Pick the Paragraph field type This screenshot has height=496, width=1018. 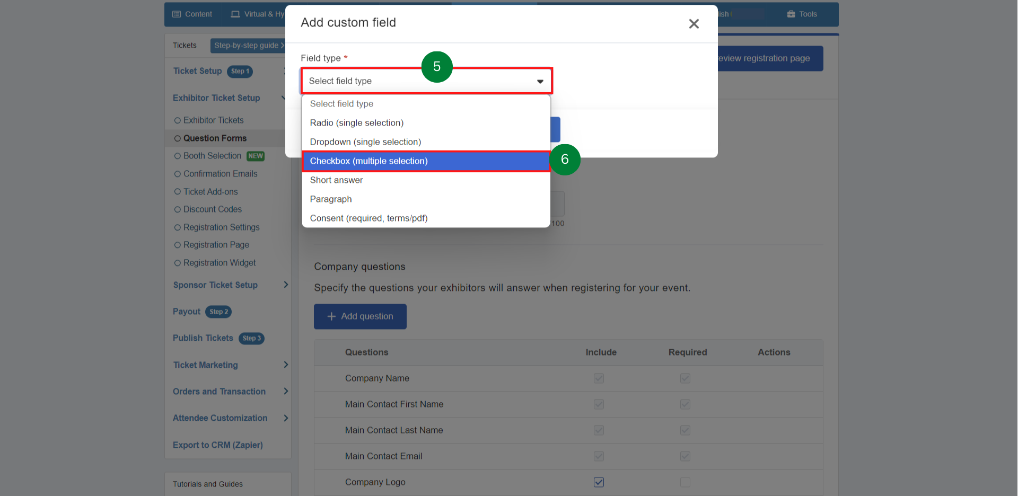[x=426, y=199]
